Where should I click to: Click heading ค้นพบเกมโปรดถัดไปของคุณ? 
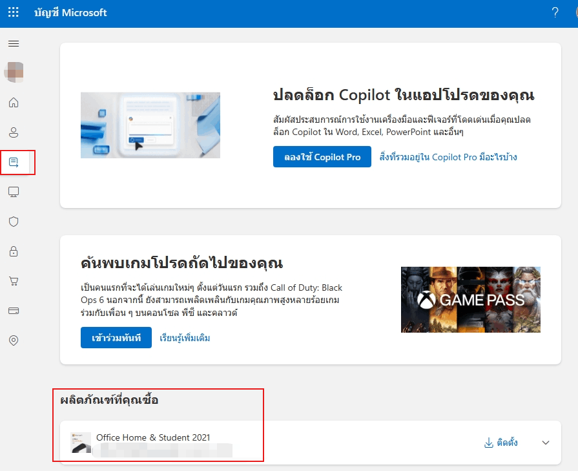pyautogui.click(x=181, y=263)
